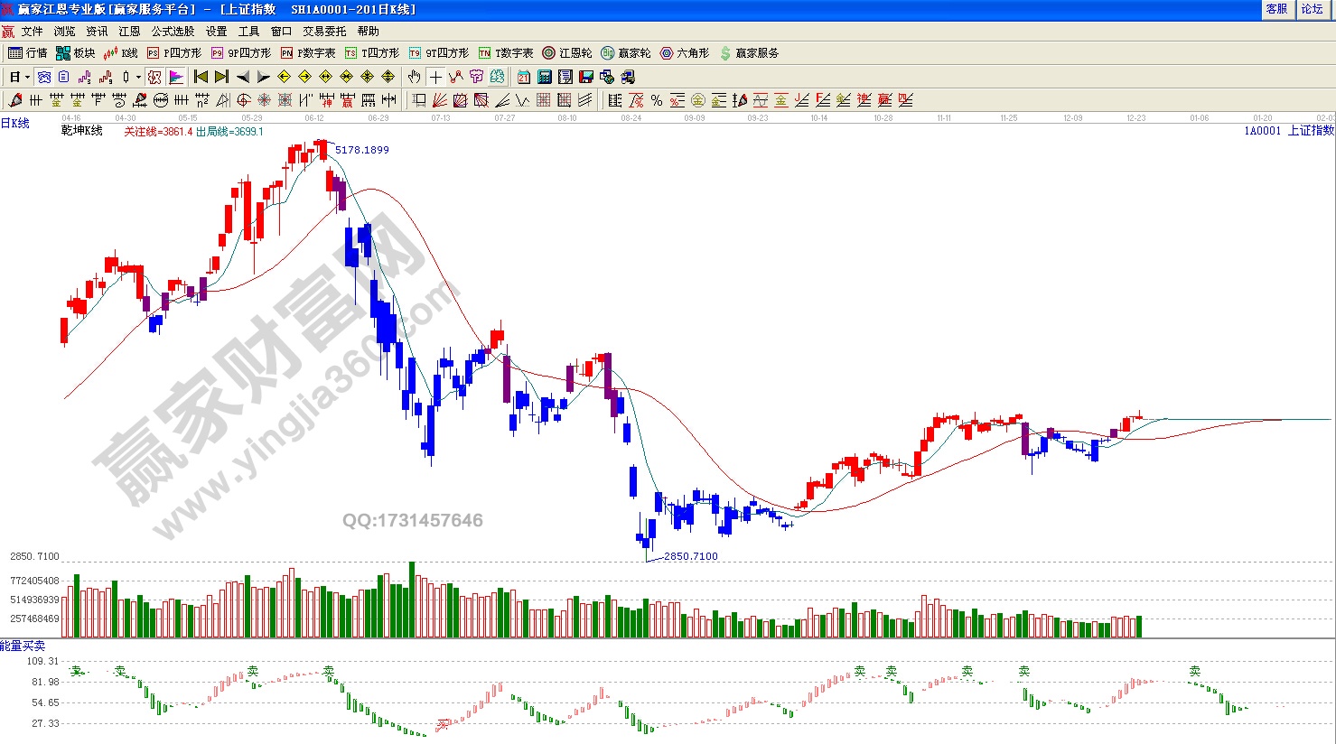The width and height of the screenshot is (1336, 744).
Task: Click the 论坛 forum button
Action: point(1312,9)
